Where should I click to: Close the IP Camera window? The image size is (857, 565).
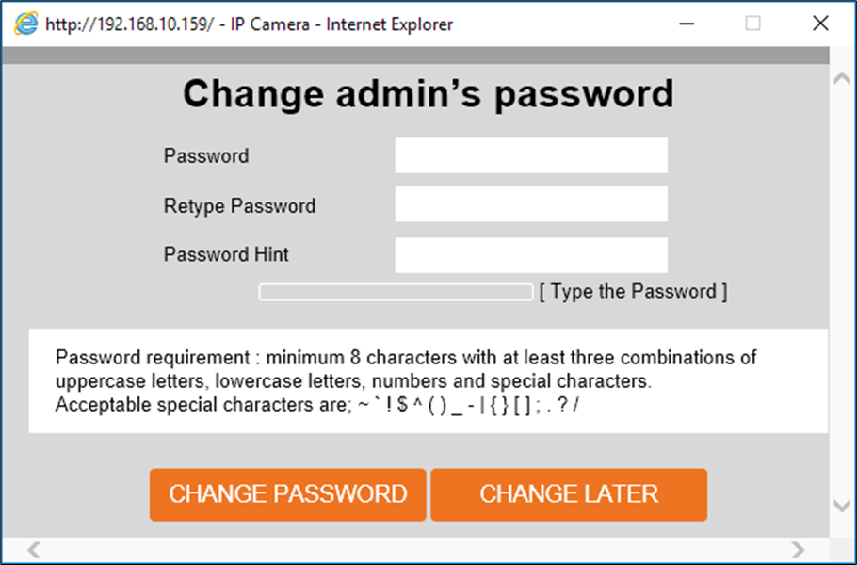point(819,24)
